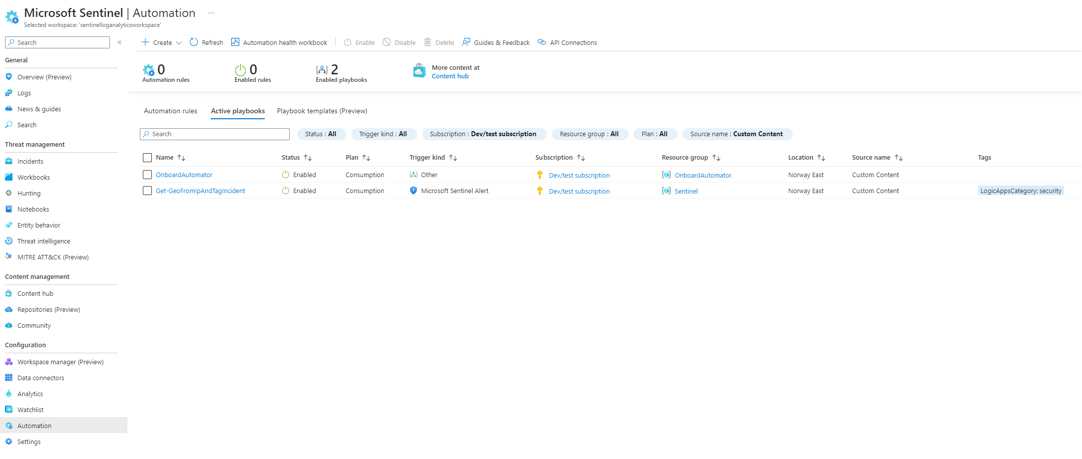Open the Create dropdown menu
This screenshot has height=459, width=1082.
pos(161,42)
